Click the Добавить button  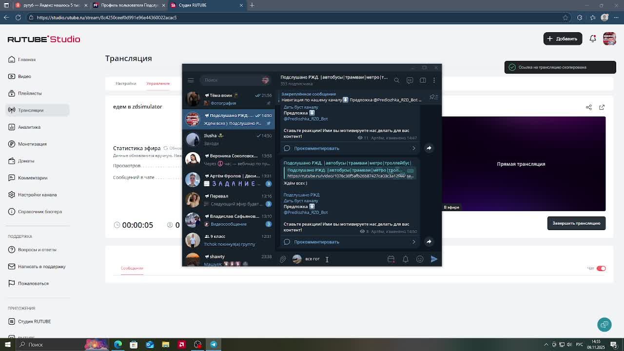pyautogui.click(x=563, y=39)
